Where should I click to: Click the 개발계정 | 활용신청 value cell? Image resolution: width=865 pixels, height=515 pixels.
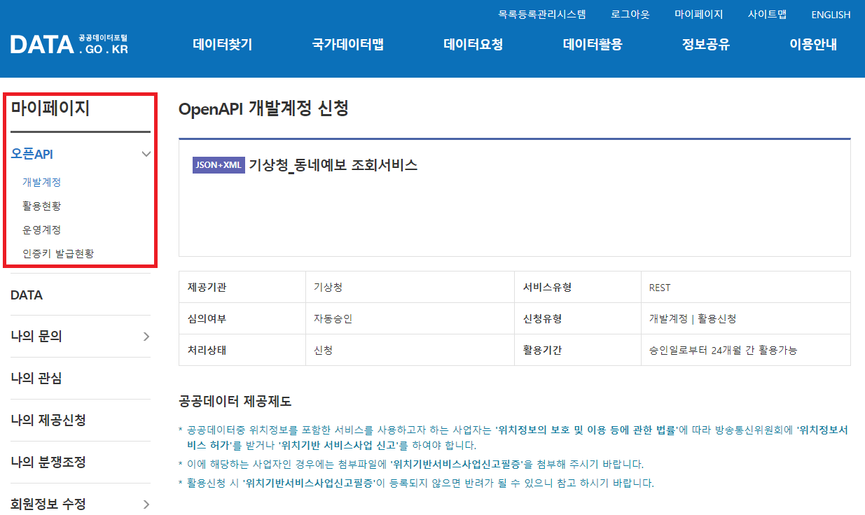point(745,318)
